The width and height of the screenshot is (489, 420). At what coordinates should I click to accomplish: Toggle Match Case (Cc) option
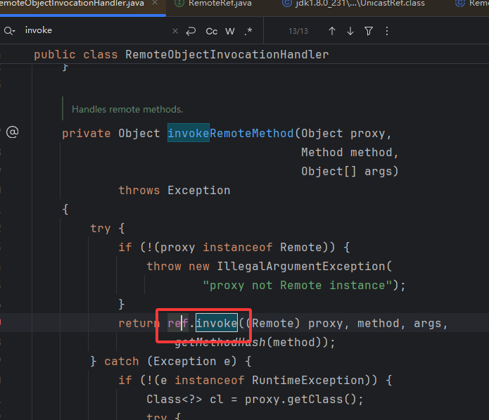point(211,31)
